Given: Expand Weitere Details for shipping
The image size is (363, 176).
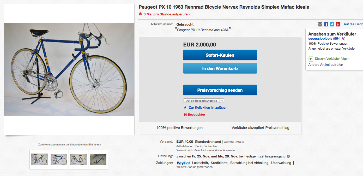Looking at the screenshot, I should click(233, 142).
